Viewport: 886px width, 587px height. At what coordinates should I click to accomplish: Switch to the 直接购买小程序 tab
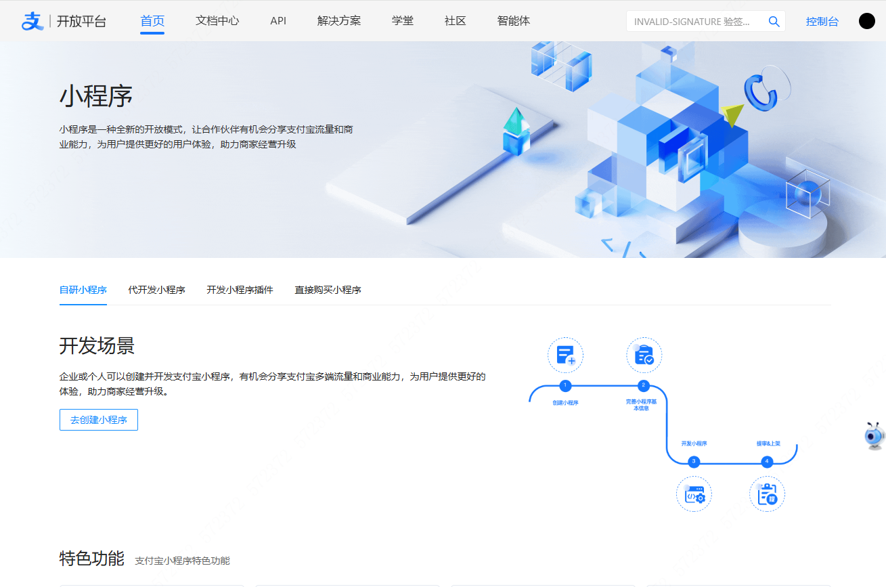point(328,290)
